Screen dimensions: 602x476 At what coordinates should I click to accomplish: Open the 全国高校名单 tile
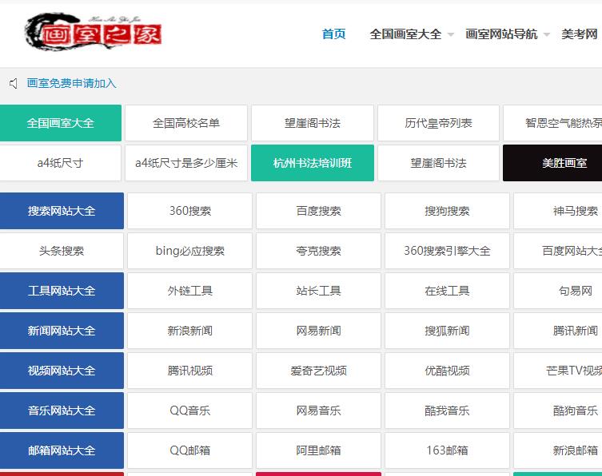tap(186, 123)
